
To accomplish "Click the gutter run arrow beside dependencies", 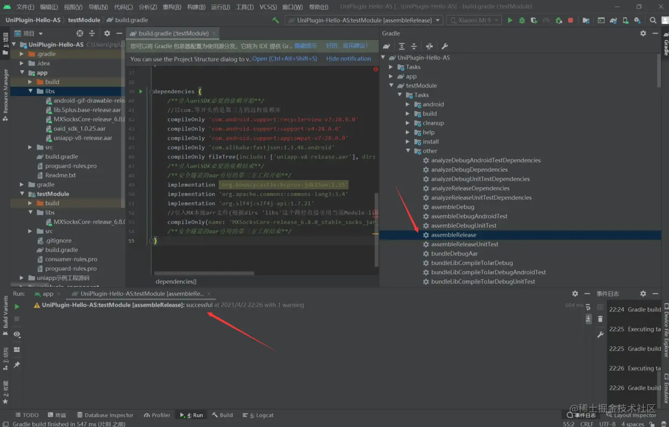I will pos(141,91).
